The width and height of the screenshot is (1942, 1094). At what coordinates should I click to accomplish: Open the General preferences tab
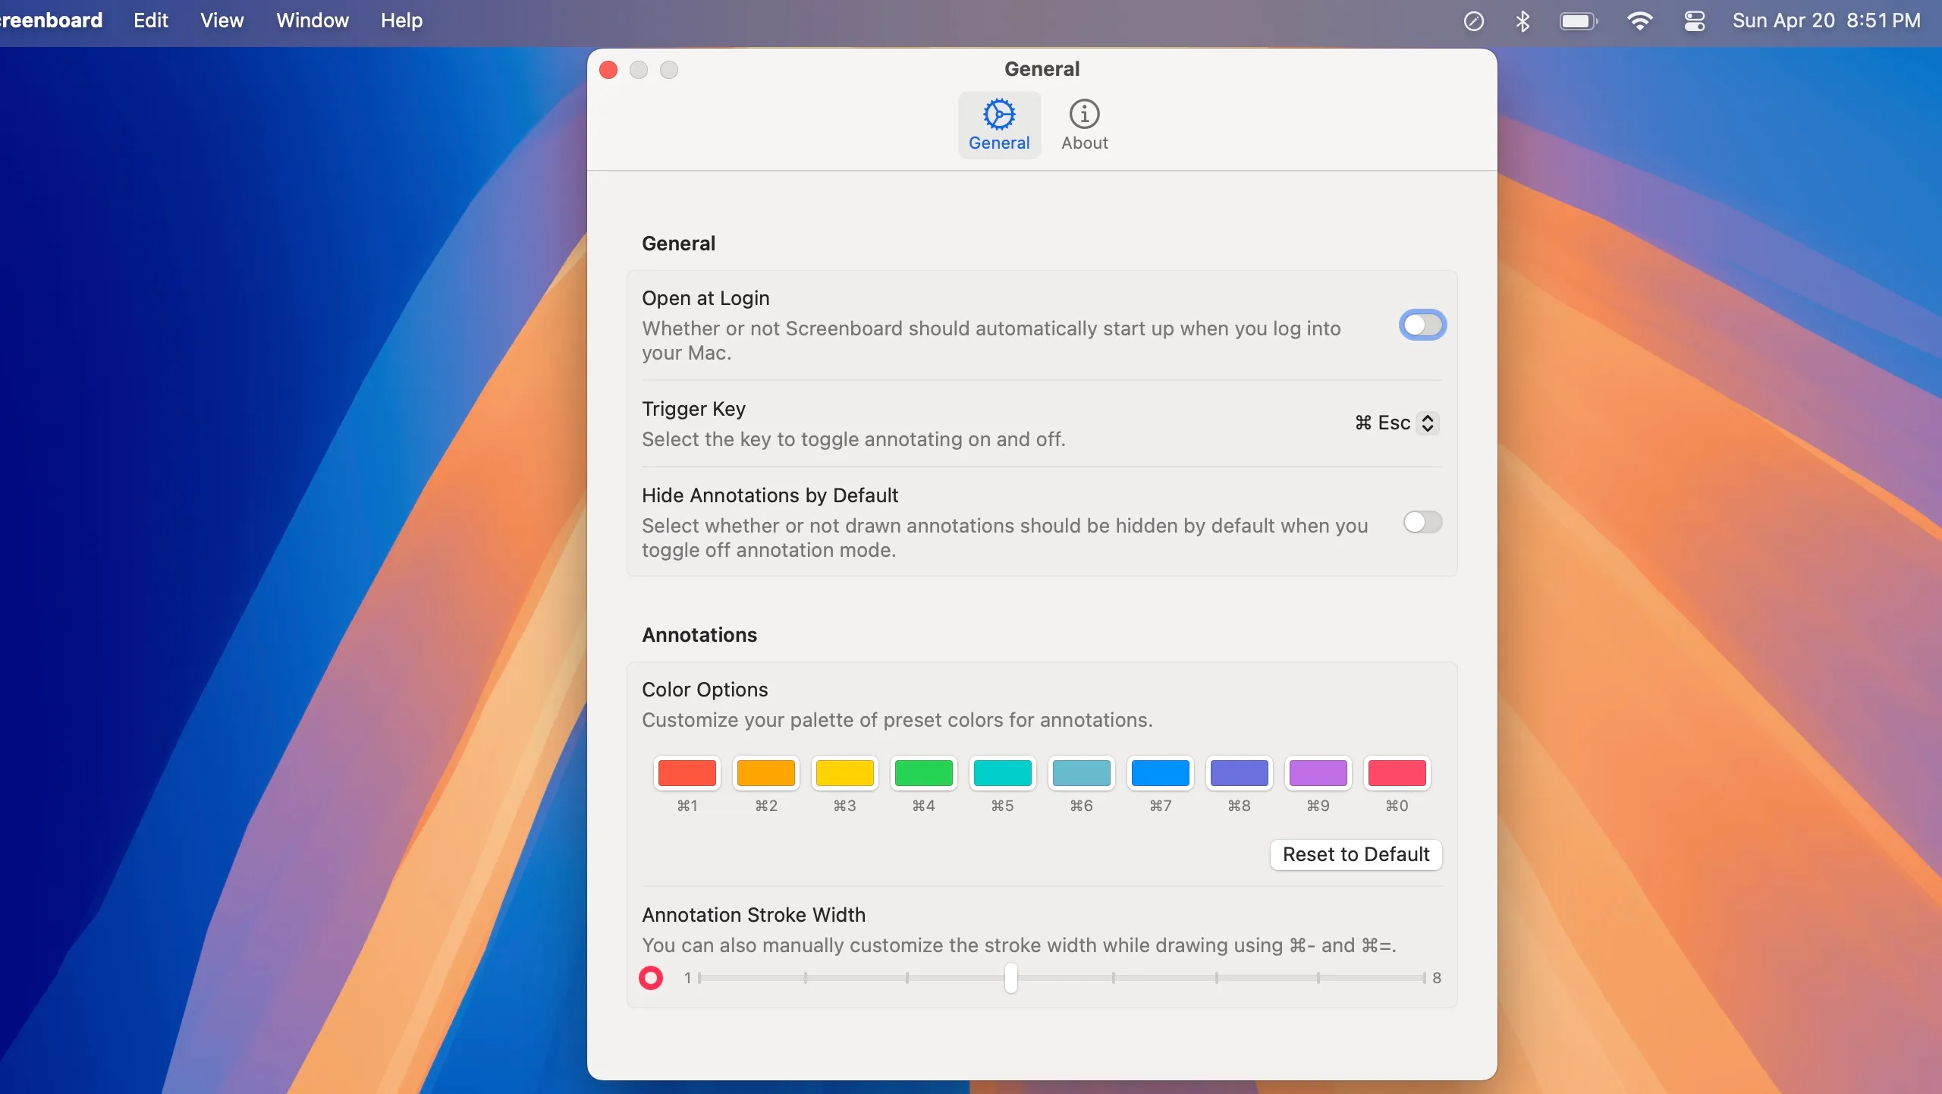pos(999,125)
